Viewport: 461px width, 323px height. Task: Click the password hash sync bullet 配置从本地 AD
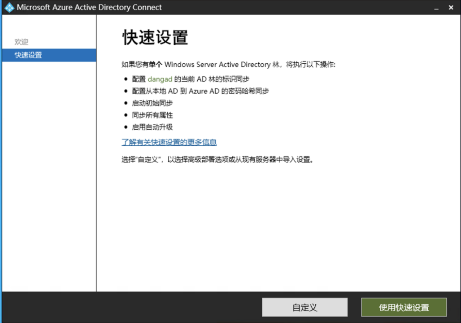tap(200, 91)
